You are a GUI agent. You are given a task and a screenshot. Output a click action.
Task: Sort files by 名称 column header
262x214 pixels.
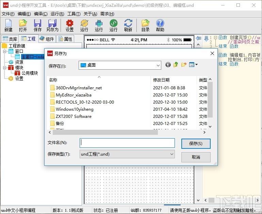tap(99, 80)
